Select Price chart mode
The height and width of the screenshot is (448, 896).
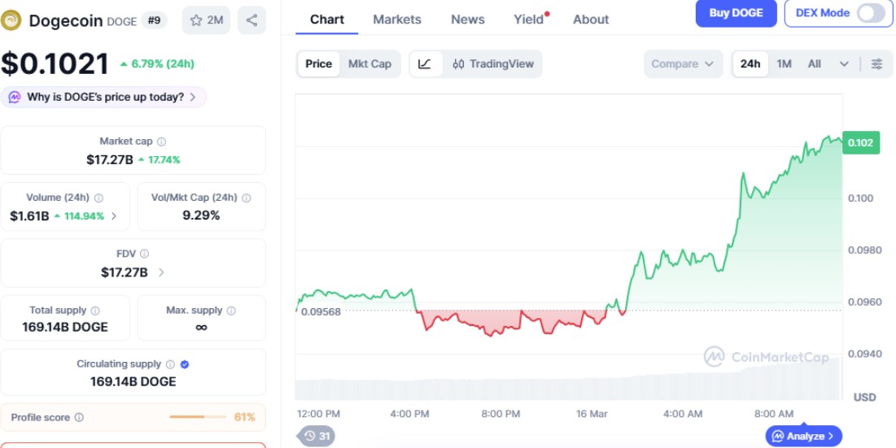click(x=318, y=64)
